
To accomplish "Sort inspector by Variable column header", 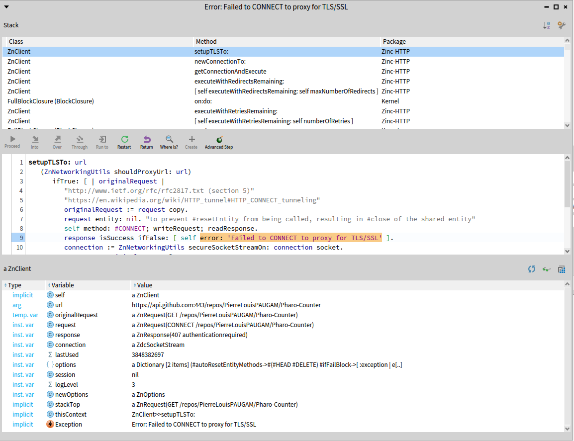I will tap(88, 285).
